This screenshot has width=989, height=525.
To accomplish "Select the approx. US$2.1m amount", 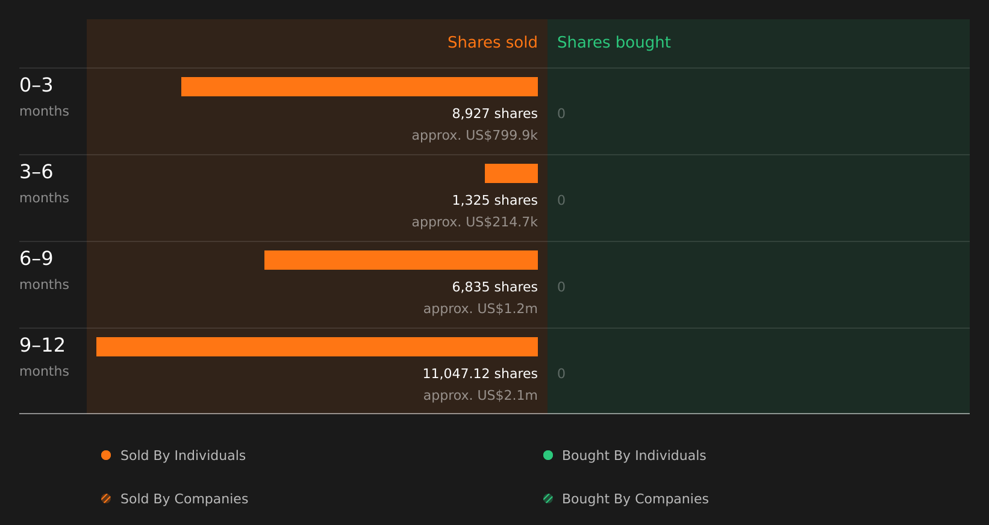I will (480, 395).
